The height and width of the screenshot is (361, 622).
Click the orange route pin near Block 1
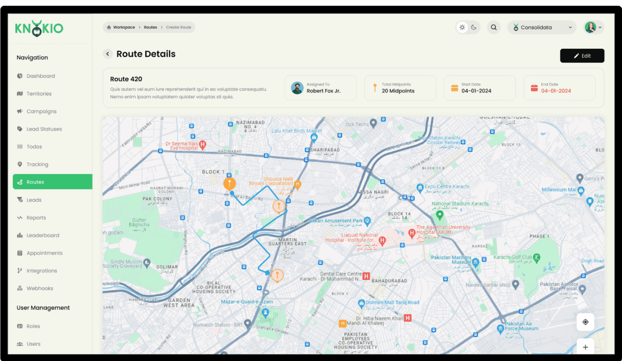[229, 183]
